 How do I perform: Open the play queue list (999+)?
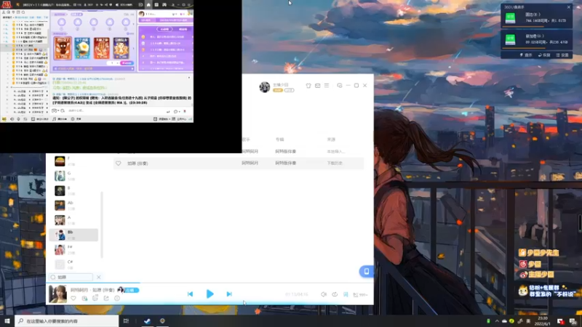359,295
